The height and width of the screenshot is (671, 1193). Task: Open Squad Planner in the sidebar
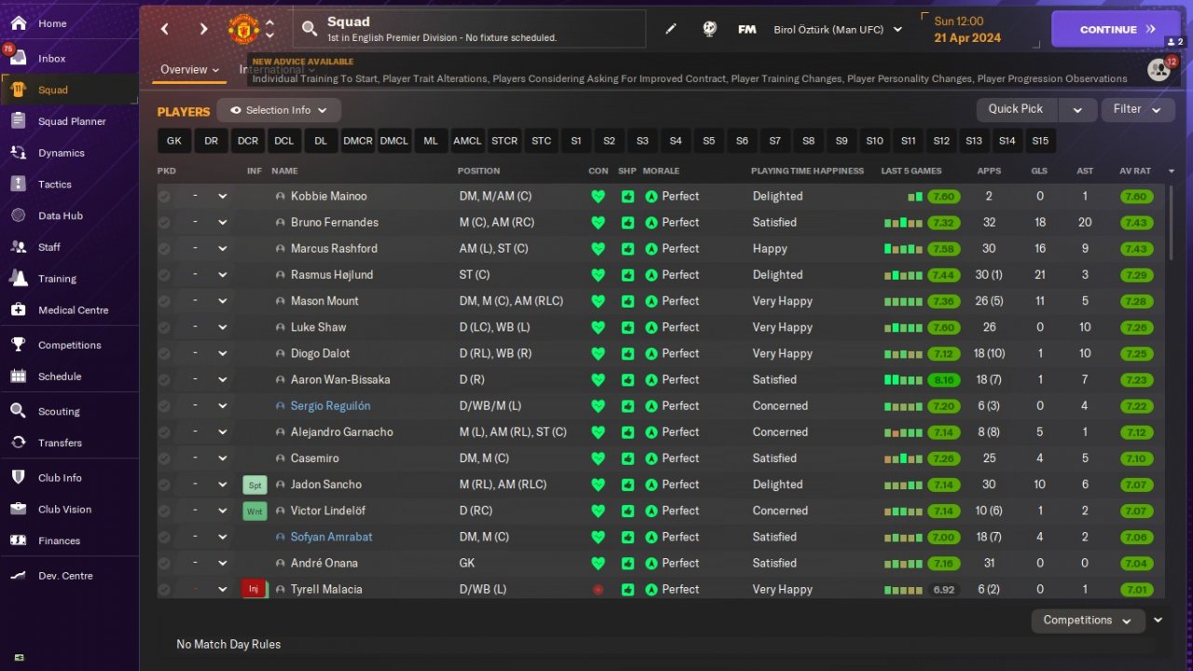72,121
